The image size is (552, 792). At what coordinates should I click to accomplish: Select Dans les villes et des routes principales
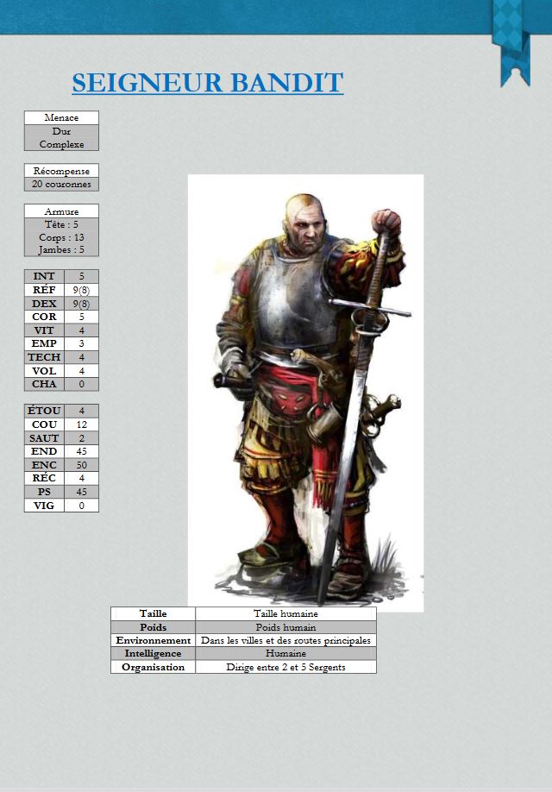pos(285,640)
